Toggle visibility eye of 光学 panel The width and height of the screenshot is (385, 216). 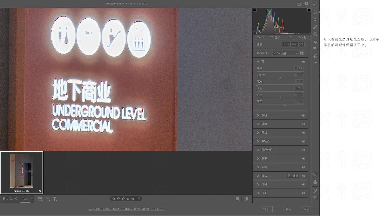304,167
